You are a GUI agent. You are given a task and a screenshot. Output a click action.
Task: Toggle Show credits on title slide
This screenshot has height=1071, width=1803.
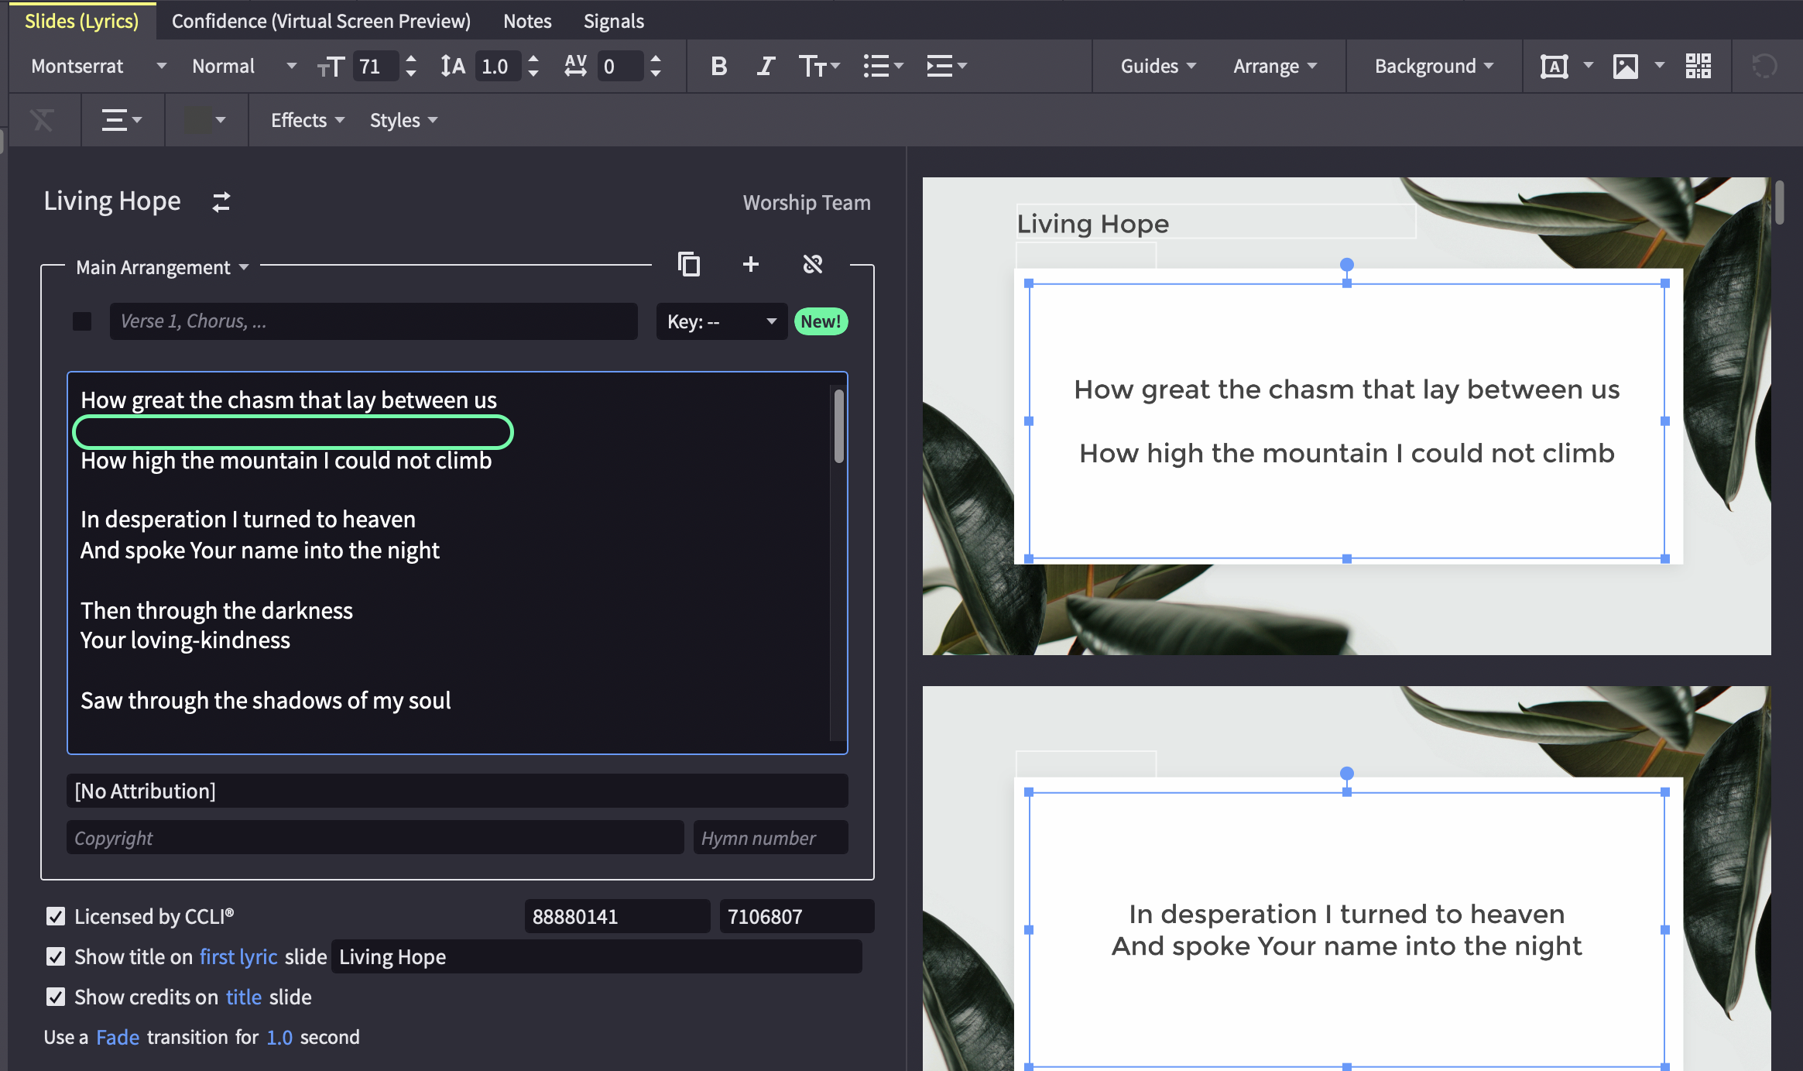click(56, 997)
